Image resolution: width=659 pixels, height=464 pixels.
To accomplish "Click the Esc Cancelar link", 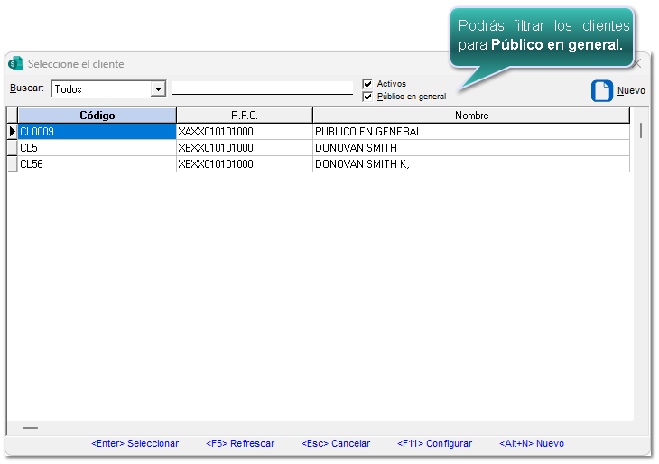I will coord(336,444).
